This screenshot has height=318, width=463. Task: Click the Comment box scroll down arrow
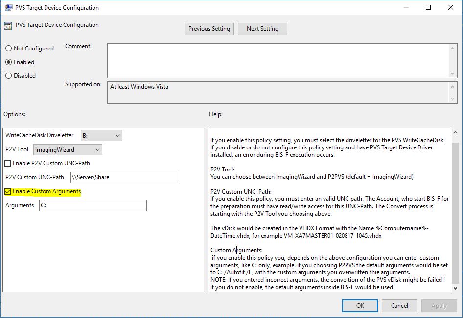tap(452, 73)
